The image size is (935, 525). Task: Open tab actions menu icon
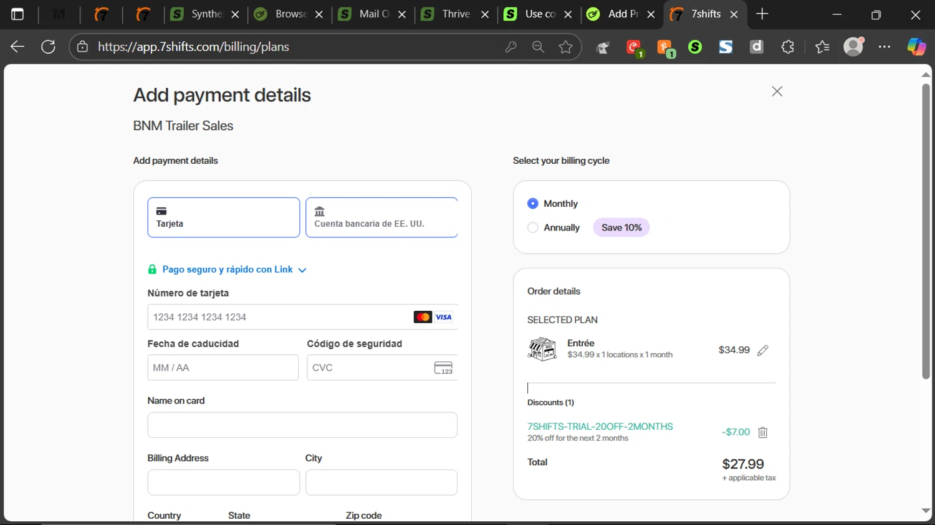click(x=17, y=14)
